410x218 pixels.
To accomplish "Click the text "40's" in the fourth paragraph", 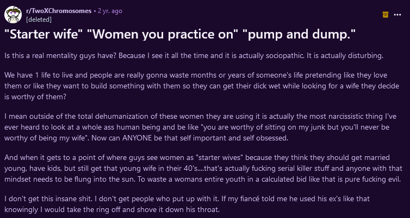I will tap(191, 169).
